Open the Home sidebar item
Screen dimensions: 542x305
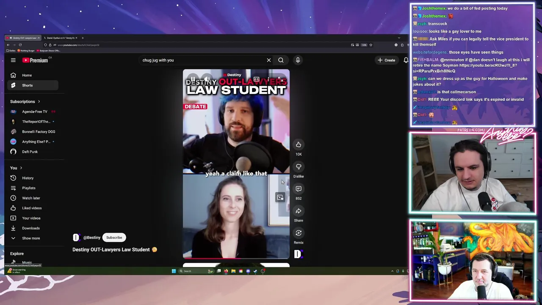(32, 75)
